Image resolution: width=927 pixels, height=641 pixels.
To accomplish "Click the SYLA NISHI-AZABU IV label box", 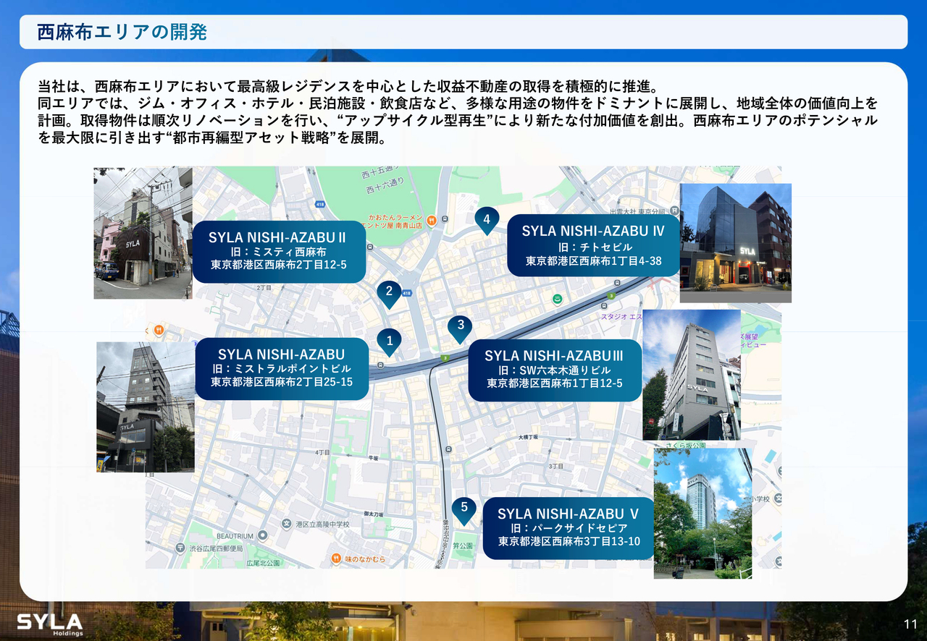I will (593, 245).
